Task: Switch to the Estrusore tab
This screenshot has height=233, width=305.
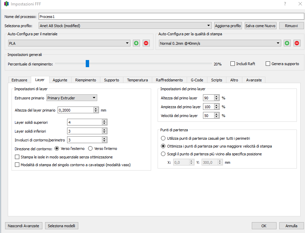Action: coord(19,80)
